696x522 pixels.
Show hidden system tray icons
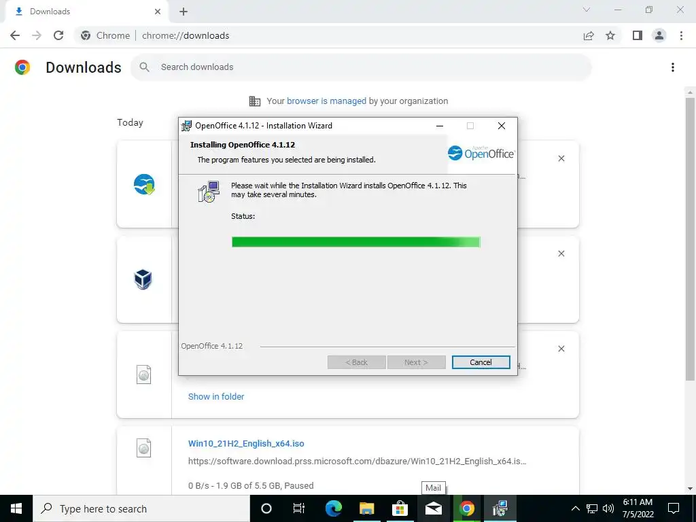(x=575, y=508)
